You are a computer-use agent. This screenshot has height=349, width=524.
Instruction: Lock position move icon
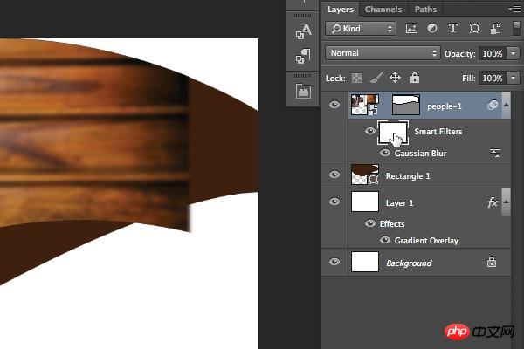[x=395, y=78]
